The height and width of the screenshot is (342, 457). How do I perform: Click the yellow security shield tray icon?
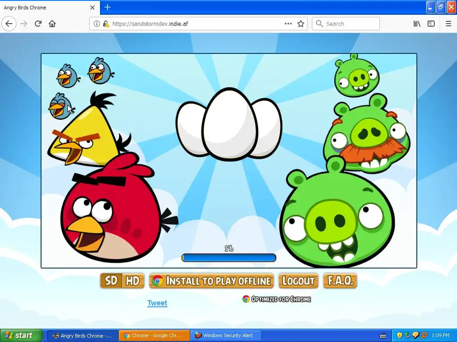(399, 336)
